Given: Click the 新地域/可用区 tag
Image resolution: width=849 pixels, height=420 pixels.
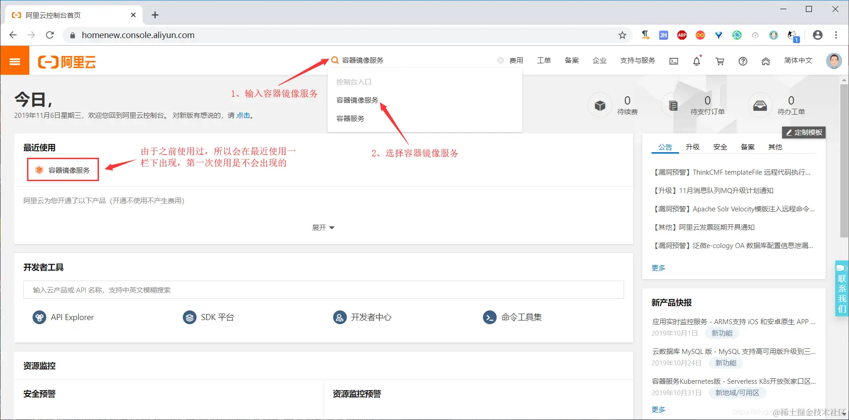Looking at the screenshot, I should click(737, 393).
